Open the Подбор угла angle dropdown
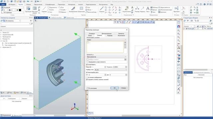The image size is (213, 119). pyautogui.click(x=110, y=70)
